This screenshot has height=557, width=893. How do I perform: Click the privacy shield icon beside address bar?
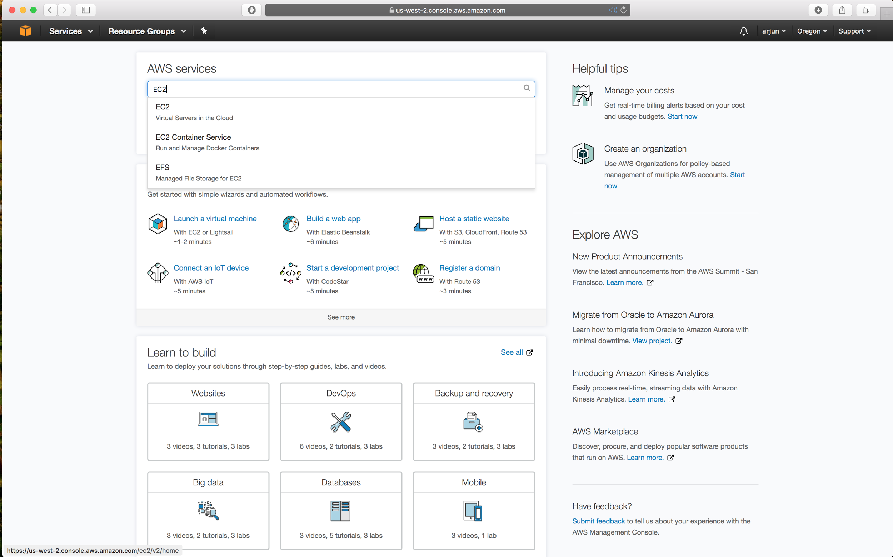[252, 10]
